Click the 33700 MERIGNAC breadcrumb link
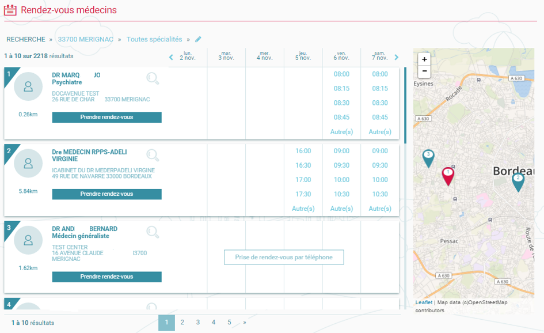The width and height of the screenshot is (544, 333). coord(85,39)
